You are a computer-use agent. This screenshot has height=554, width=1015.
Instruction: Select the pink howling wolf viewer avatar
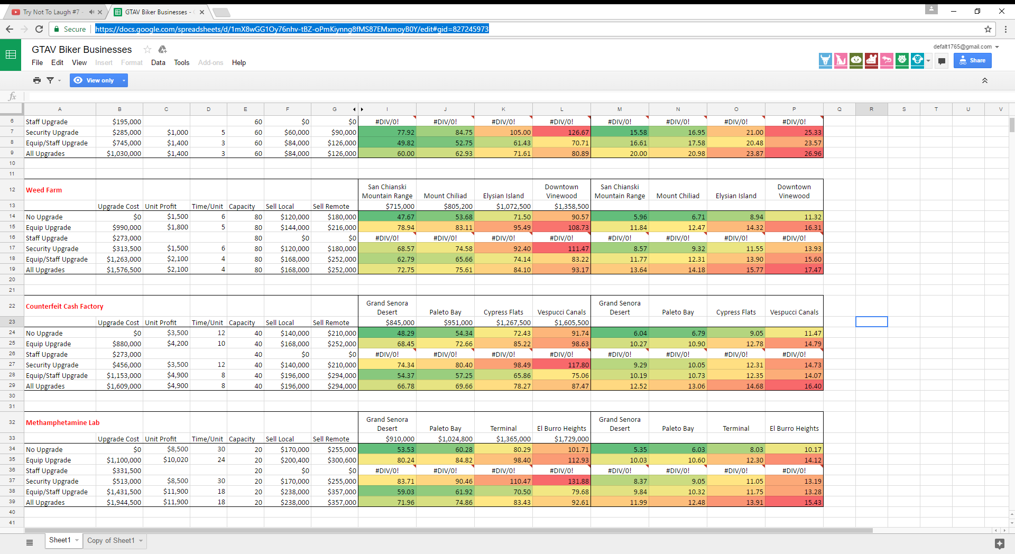tap(841, 60)
